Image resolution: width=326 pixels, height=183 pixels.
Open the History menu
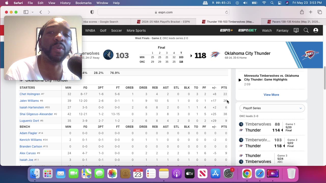[x=65, y=3]
